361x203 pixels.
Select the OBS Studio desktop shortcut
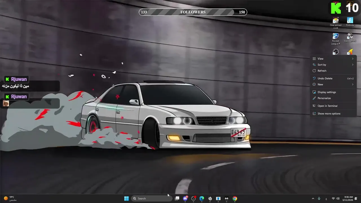tap(336, 52)
